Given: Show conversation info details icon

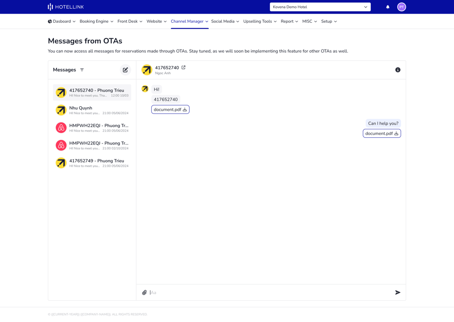Looking at the screenshot, I should (398, 70).
